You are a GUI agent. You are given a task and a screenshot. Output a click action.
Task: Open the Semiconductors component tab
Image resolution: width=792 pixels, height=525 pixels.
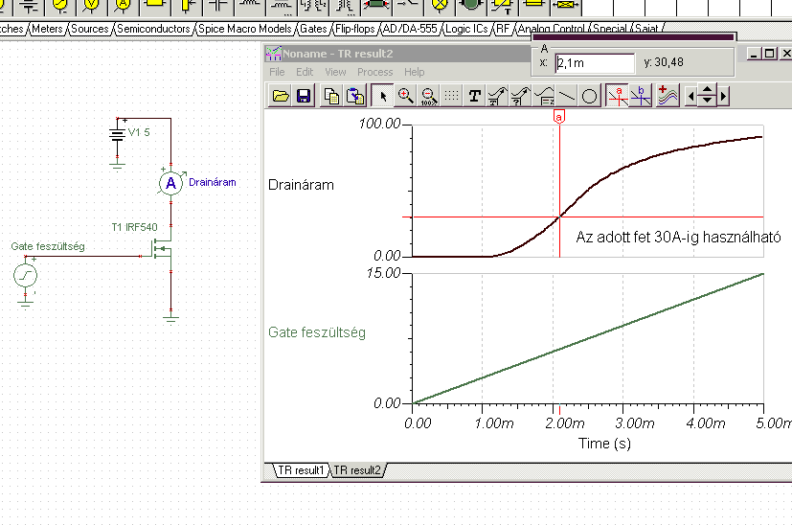pos(153,29)
